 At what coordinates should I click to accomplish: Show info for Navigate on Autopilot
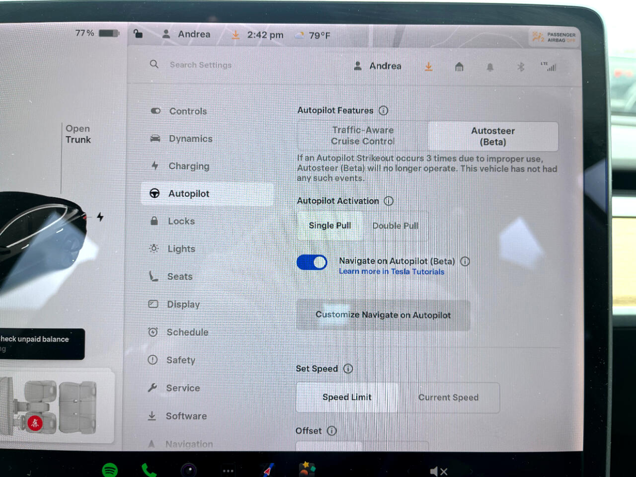(465, 261)
